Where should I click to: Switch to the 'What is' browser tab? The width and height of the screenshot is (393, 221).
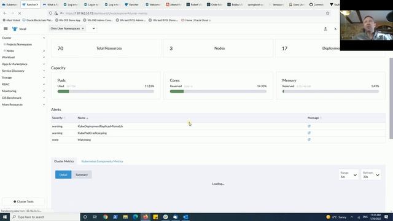51,4
